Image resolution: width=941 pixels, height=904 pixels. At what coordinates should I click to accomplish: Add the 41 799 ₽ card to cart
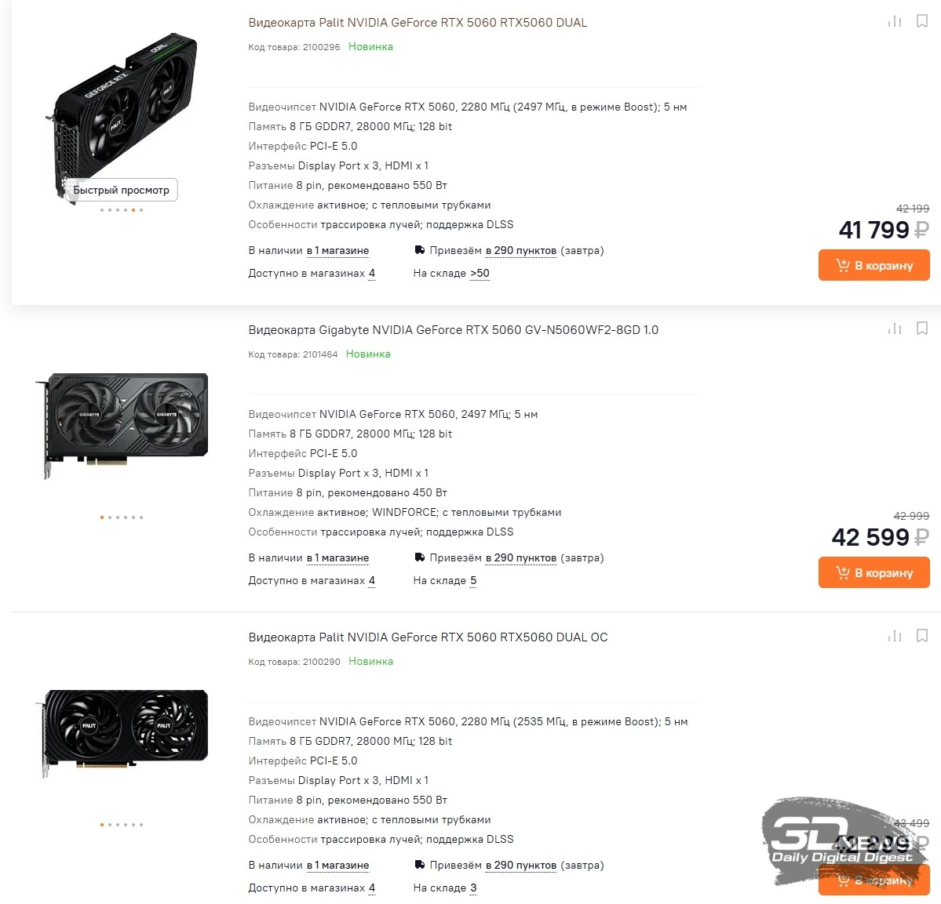(x=874, y=265)
